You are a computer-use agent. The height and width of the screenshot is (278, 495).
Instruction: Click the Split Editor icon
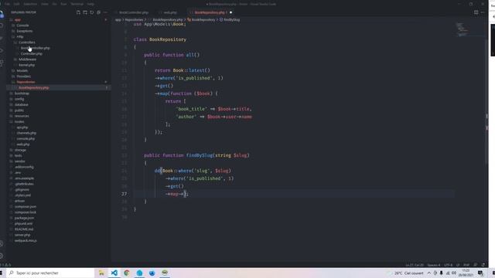[x=476, y=12]
